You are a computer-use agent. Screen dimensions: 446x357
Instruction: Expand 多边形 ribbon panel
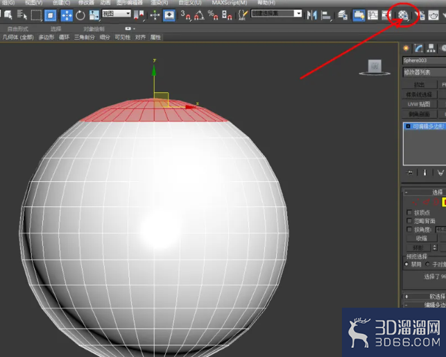pyautogui.click(x=46, y=37)
